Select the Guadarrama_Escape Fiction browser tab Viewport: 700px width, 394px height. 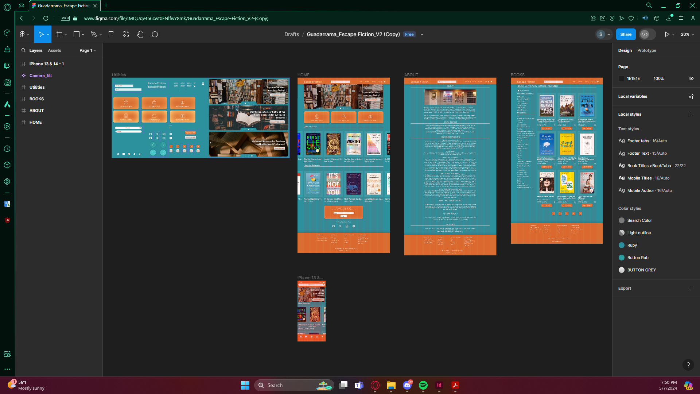(64, 5)
